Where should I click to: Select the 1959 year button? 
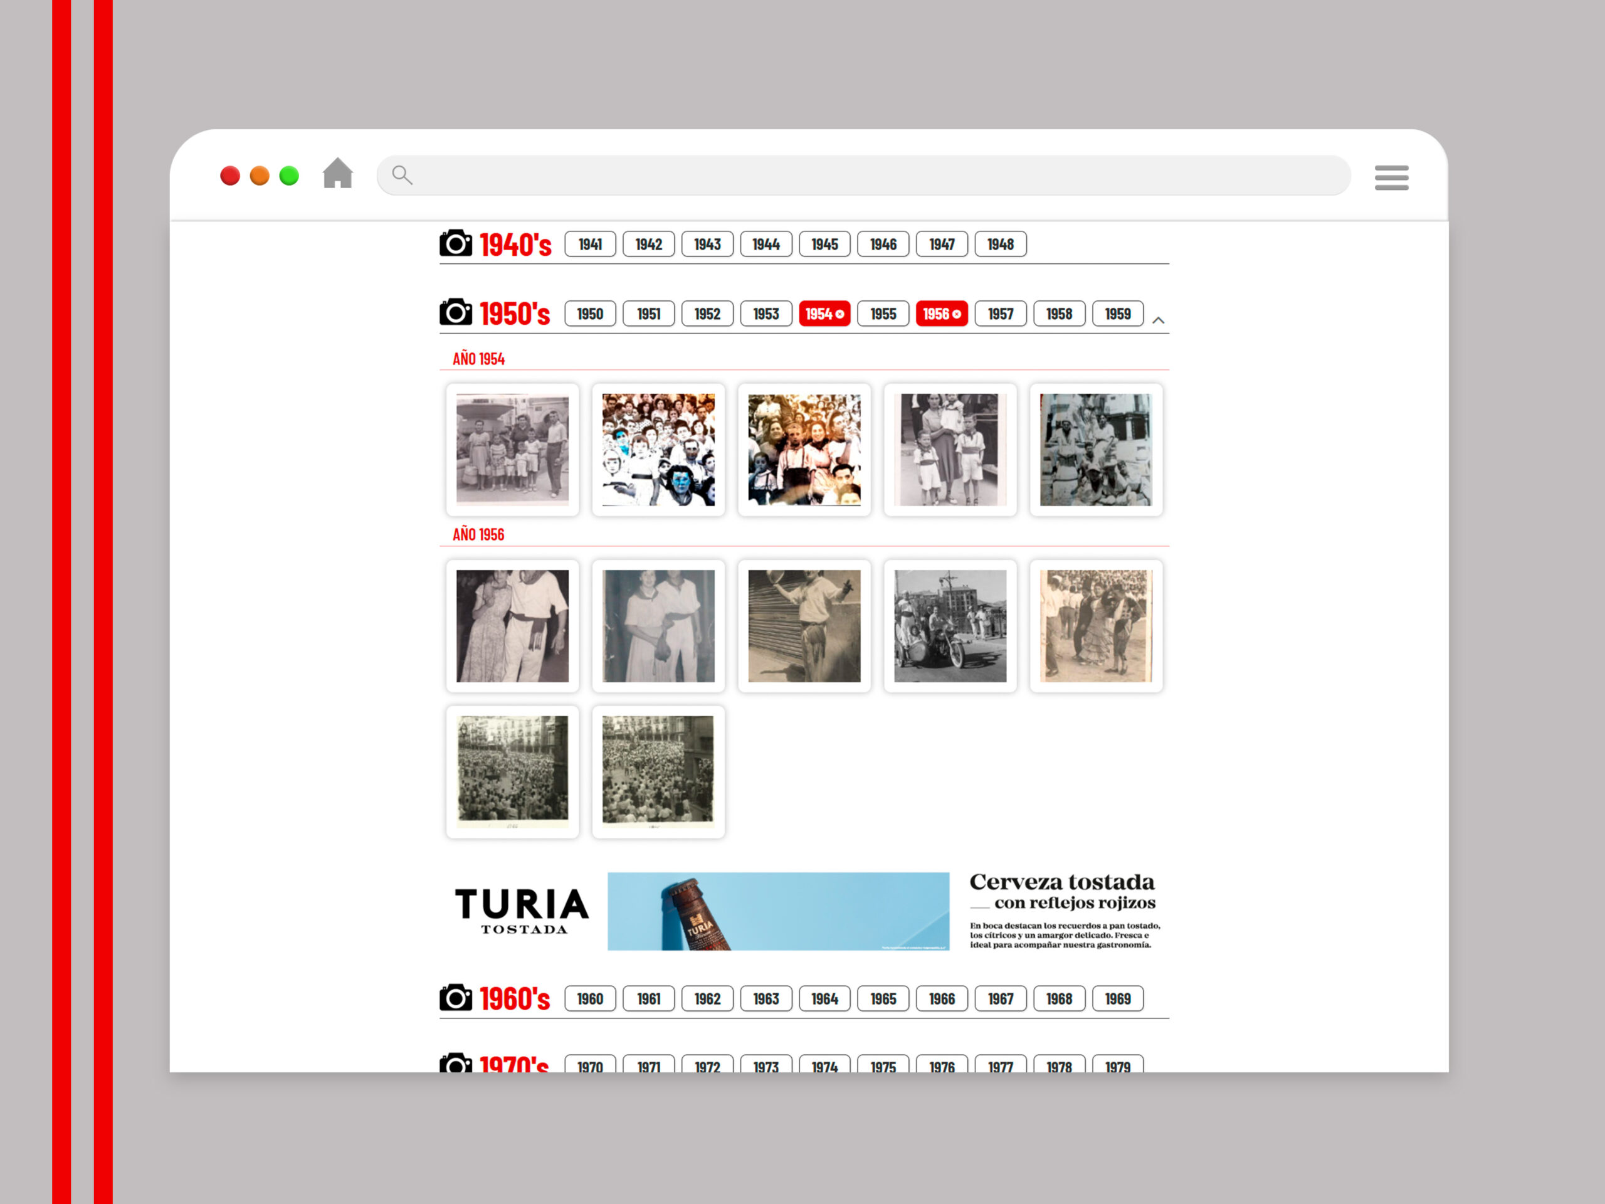click(1118, 314)
